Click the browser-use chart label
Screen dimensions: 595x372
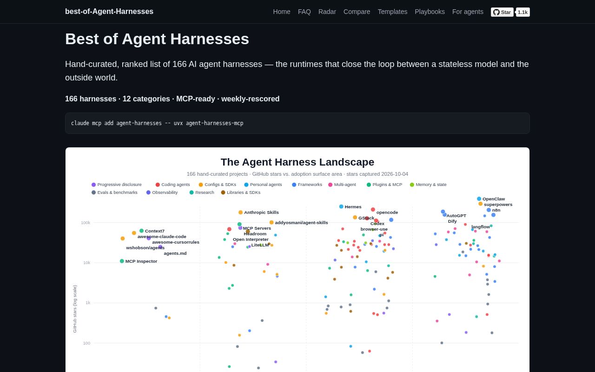pyautogui.click(x=374, y=229)
